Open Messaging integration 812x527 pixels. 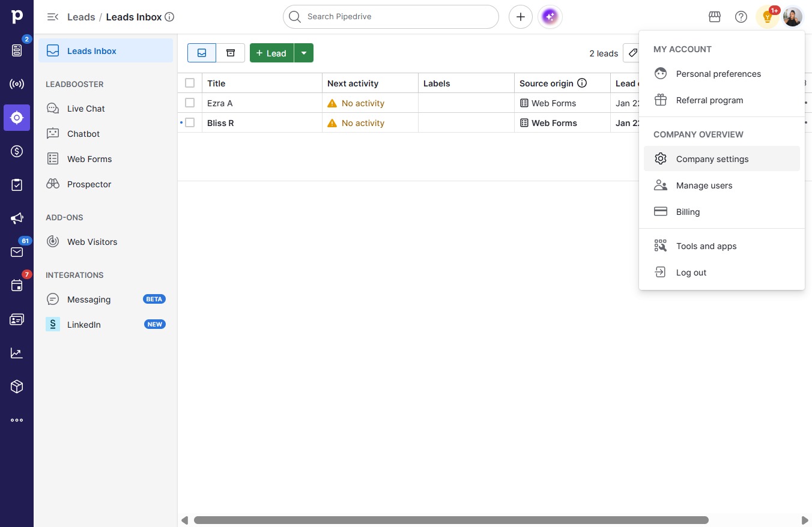click(x=106, y=300)
